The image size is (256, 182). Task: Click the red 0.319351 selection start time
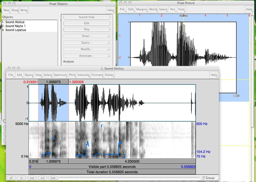[30, 82]
